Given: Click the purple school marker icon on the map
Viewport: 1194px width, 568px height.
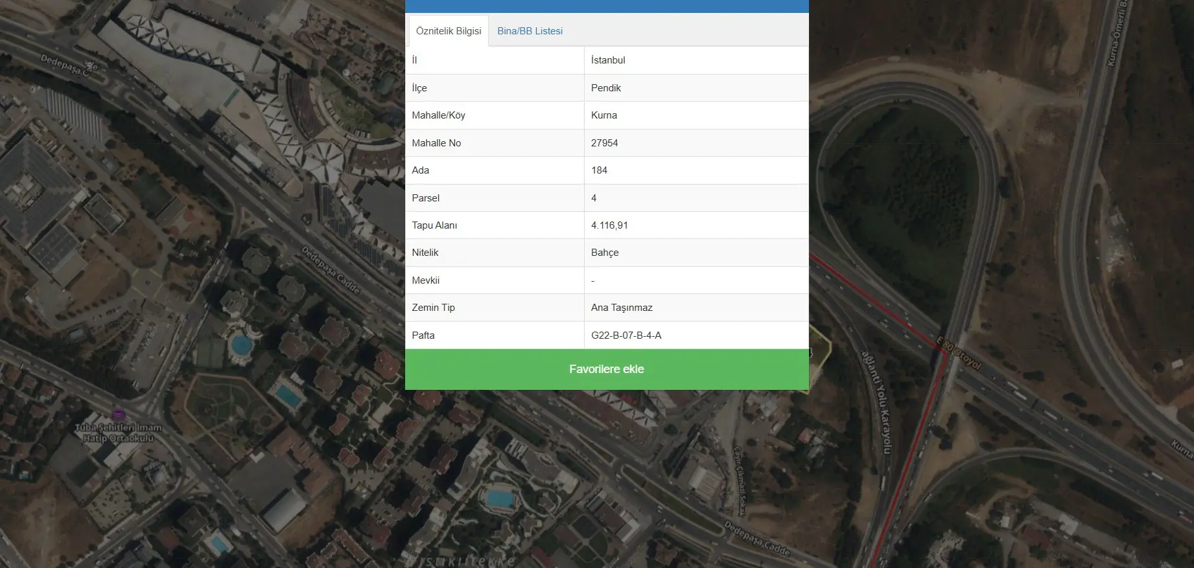Looking at the screenshot, I should pyautogui.click(x=117, y=415).
